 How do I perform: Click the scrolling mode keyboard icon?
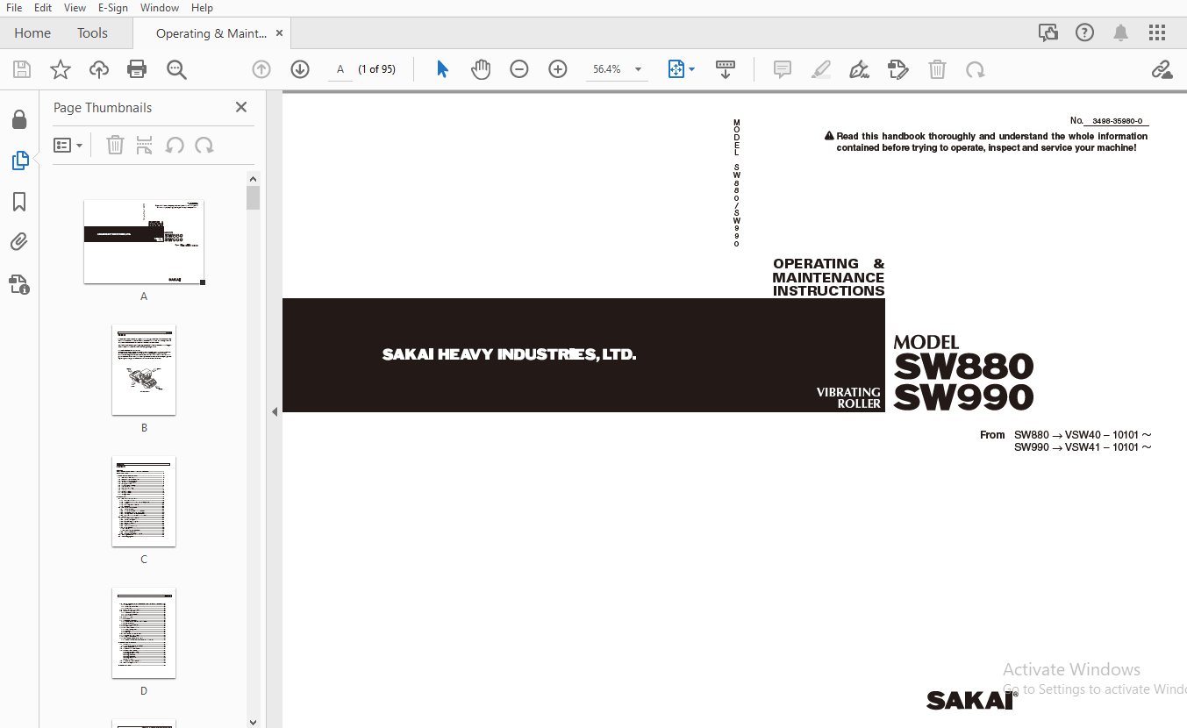(726, 69)
